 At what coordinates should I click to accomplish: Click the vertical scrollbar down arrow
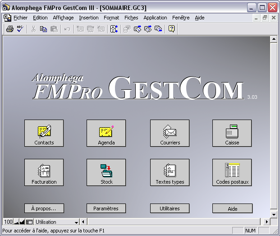coord(274,214)
